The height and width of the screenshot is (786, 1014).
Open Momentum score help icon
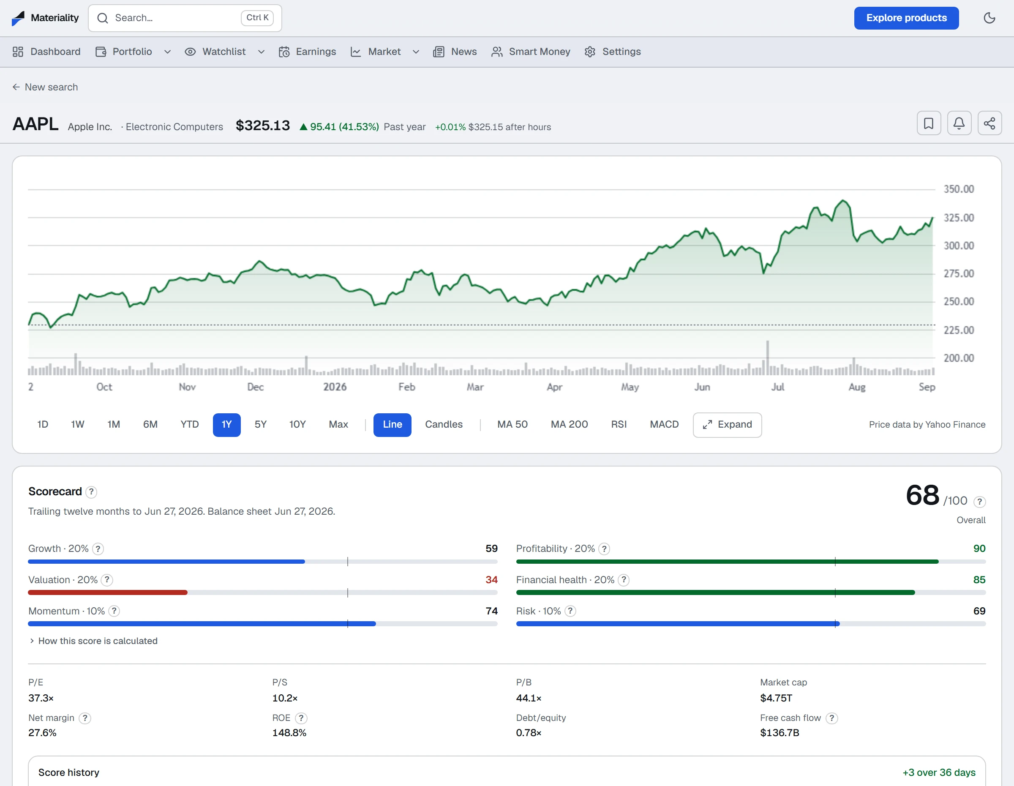114,611
